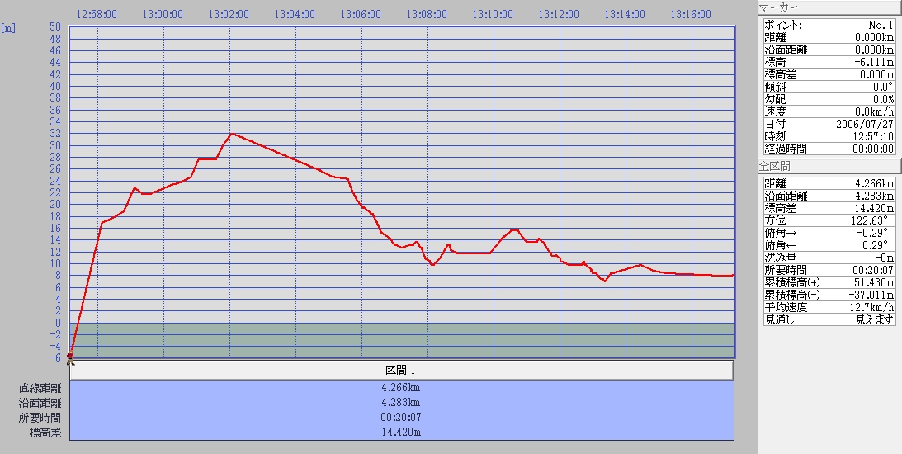The width and height of the screenshot is (902, 454).
Task: Select the 所要時間 00:20:07 value in bottom table
Action: (x=401, y=418)
